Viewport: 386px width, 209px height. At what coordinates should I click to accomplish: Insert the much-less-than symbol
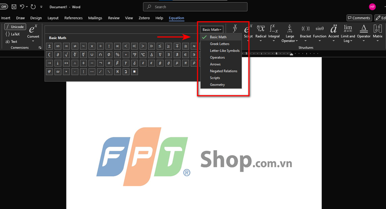pyautogui.click(x=135, y=46)
